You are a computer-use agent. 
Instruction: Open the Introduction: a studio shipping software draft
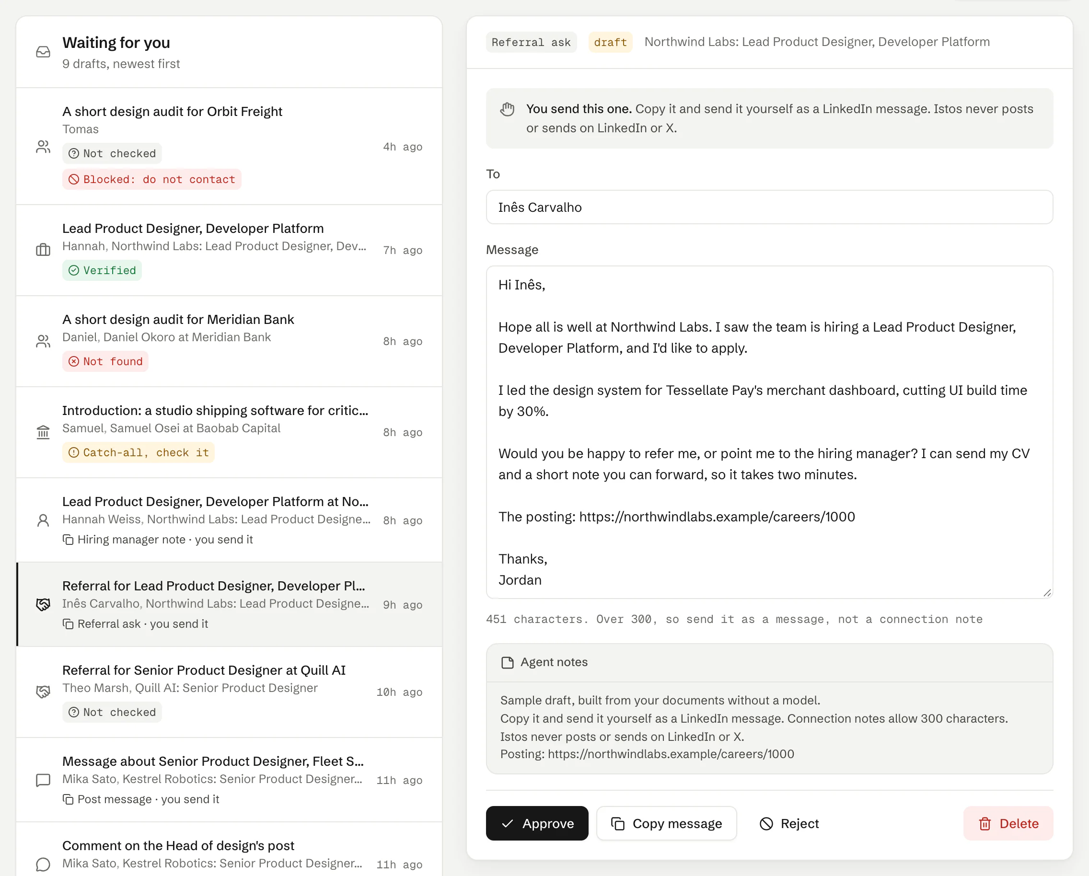pyautogui.click(x=229, y=432)
